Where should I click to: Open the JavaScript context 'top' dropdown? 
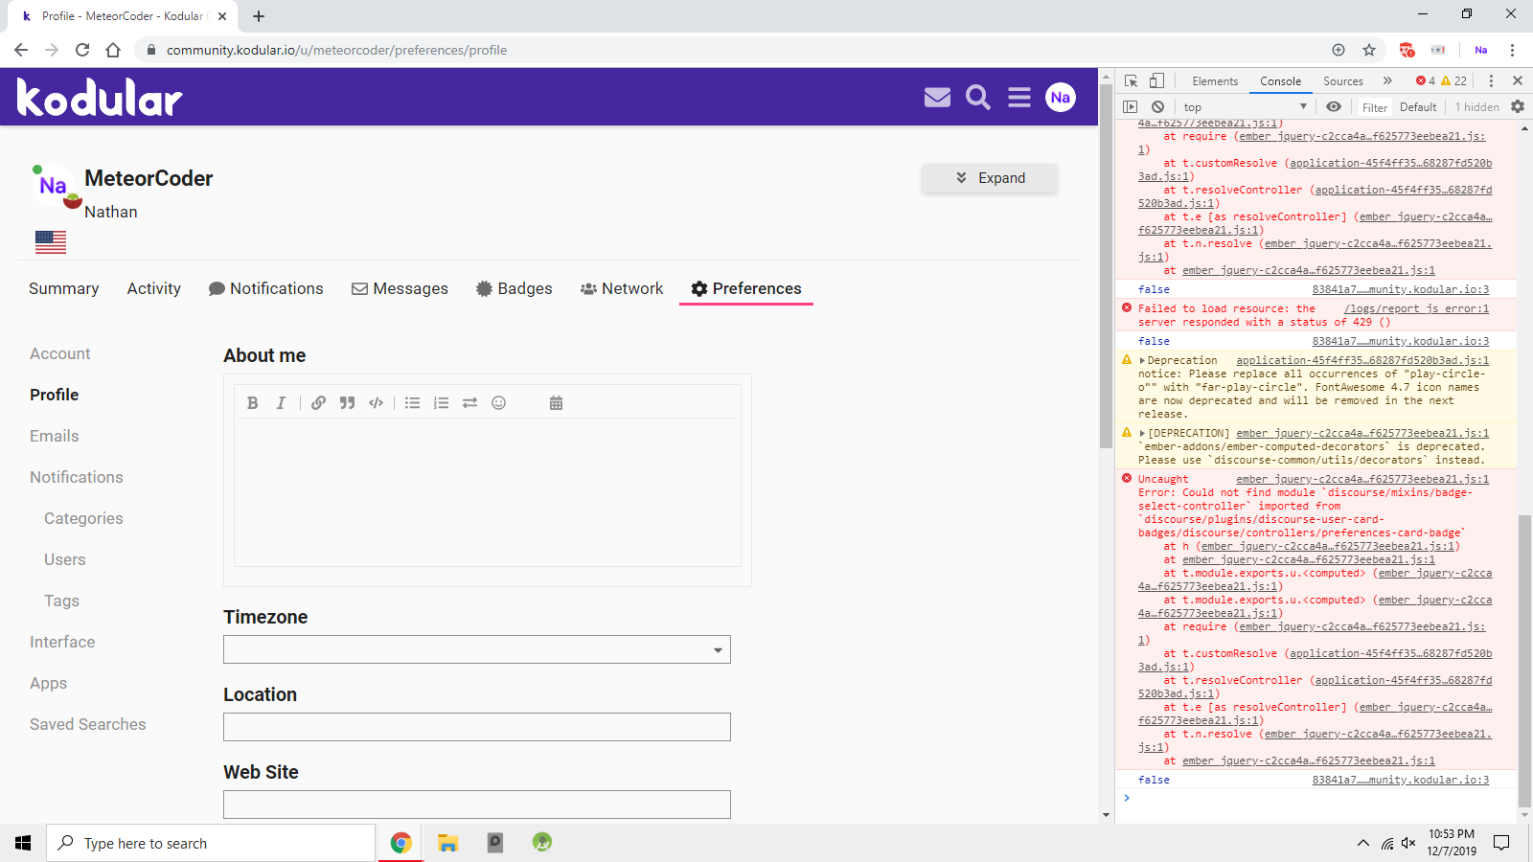[1245, 107]
